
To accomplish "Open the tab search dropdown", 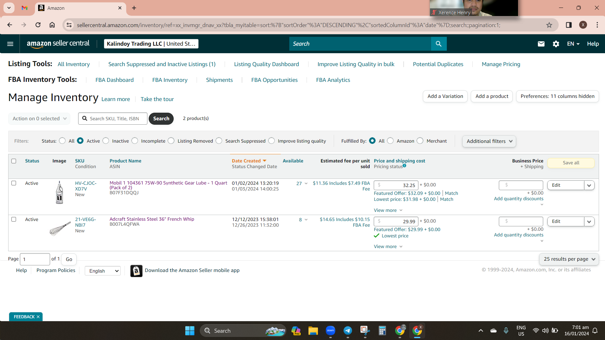I will coord(9,8).
